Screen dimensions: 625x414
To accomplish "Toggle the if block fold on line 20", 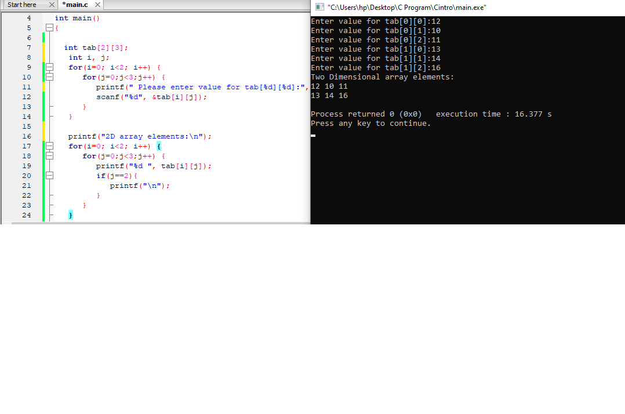I will click(x=49, y=176).
